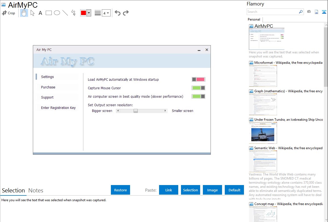This screenshot has width=328, height=222.
Task: Open the AirMyPC snapshot thumbnail
Action: coord(266,39)
